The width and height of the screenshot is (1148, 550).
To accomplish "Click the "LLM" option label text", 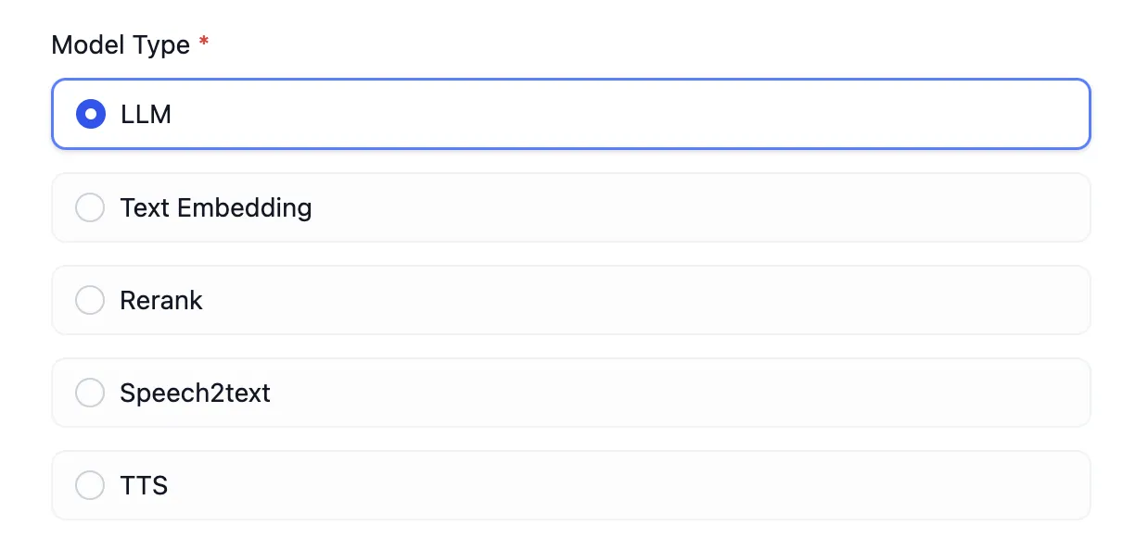I will [x=146, y=115].
